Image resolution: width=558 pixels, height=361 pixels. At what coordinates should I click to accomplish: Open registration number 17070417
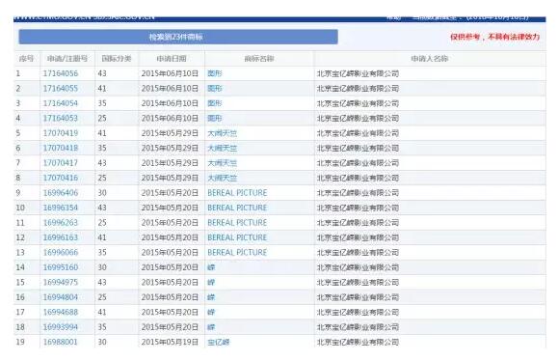pyautogui.click(x=60, y=163)
